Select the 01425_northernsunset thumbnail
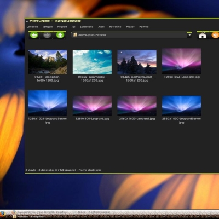The height and width of the screenshot is (219, 219). click(x=137, y=62)
